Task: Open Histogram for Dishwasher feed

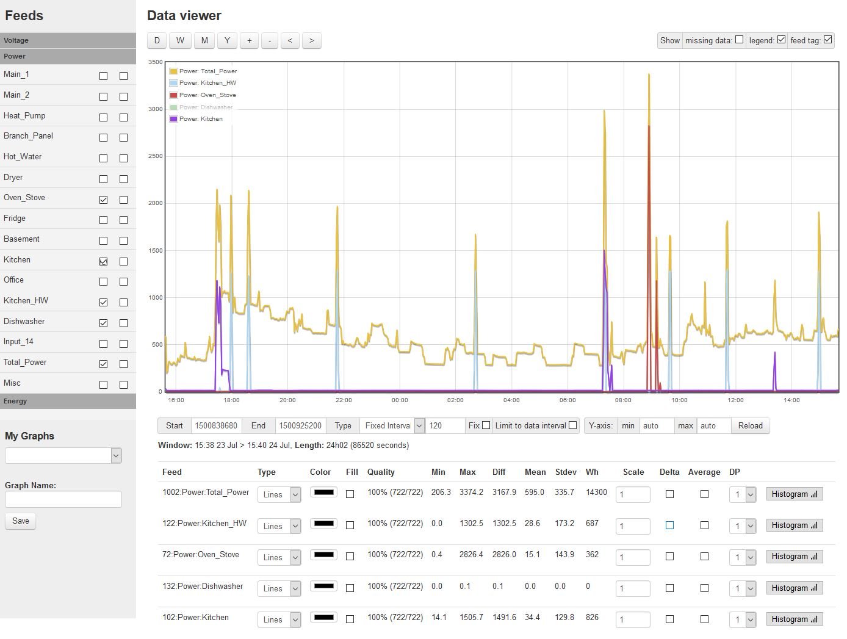Action: (794, 588)
